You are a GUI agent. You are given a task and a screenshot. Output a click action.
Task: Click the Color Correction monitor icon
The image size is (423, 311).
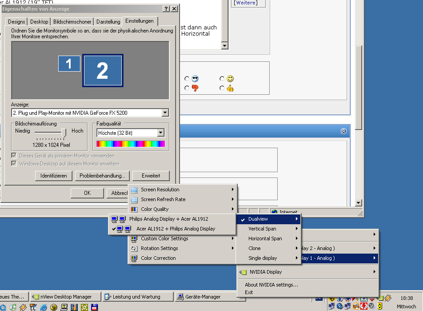(134, 258)
